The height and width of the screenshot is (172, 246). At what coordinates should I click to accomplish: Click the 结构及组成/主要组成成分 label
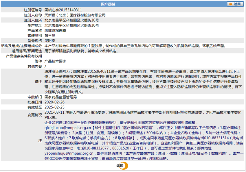pyautogui.click(x=21, y=46)
